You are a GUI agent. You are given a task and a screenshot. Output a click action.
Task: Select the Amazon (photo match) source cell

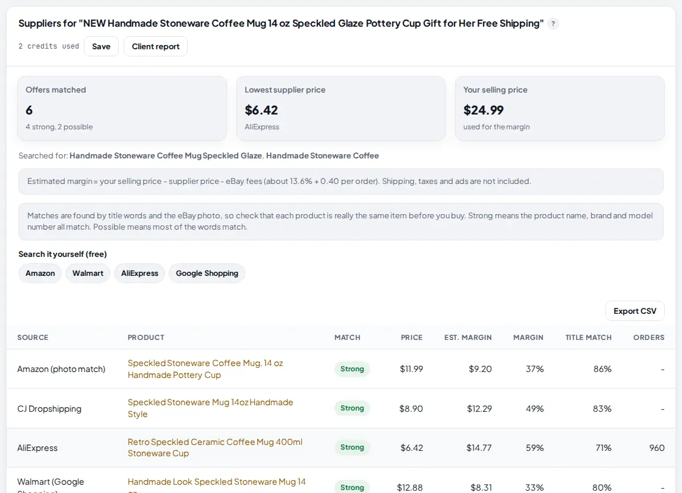(x=61, y=369)
